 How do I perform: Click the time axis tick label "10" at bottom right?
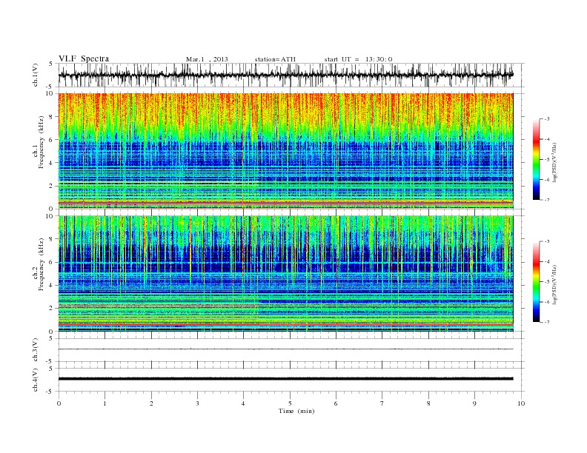(521, 403)
